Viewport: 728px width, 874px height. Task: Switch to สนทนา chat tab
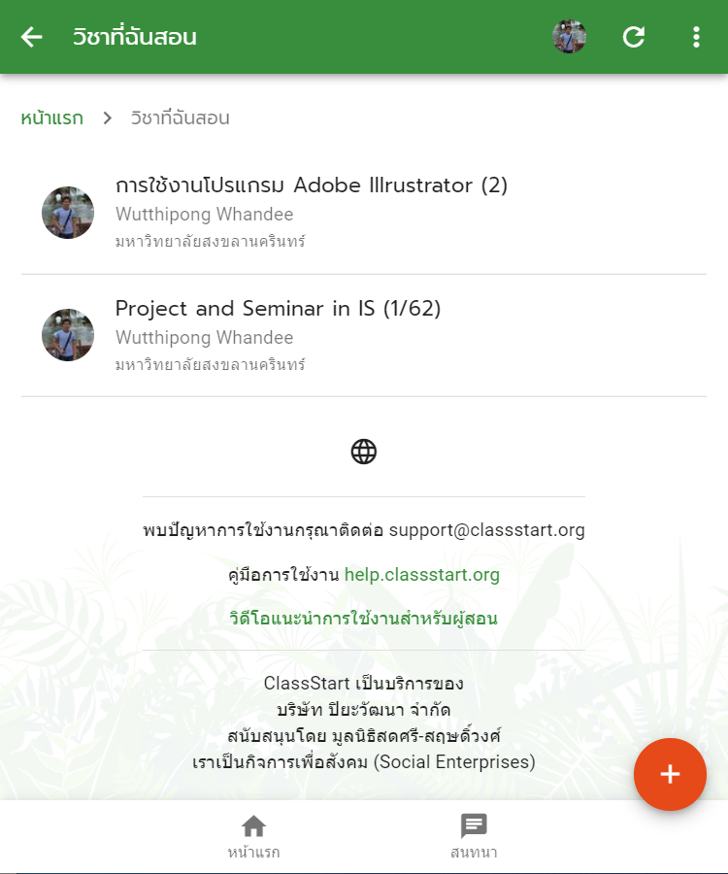pos(474,836)
